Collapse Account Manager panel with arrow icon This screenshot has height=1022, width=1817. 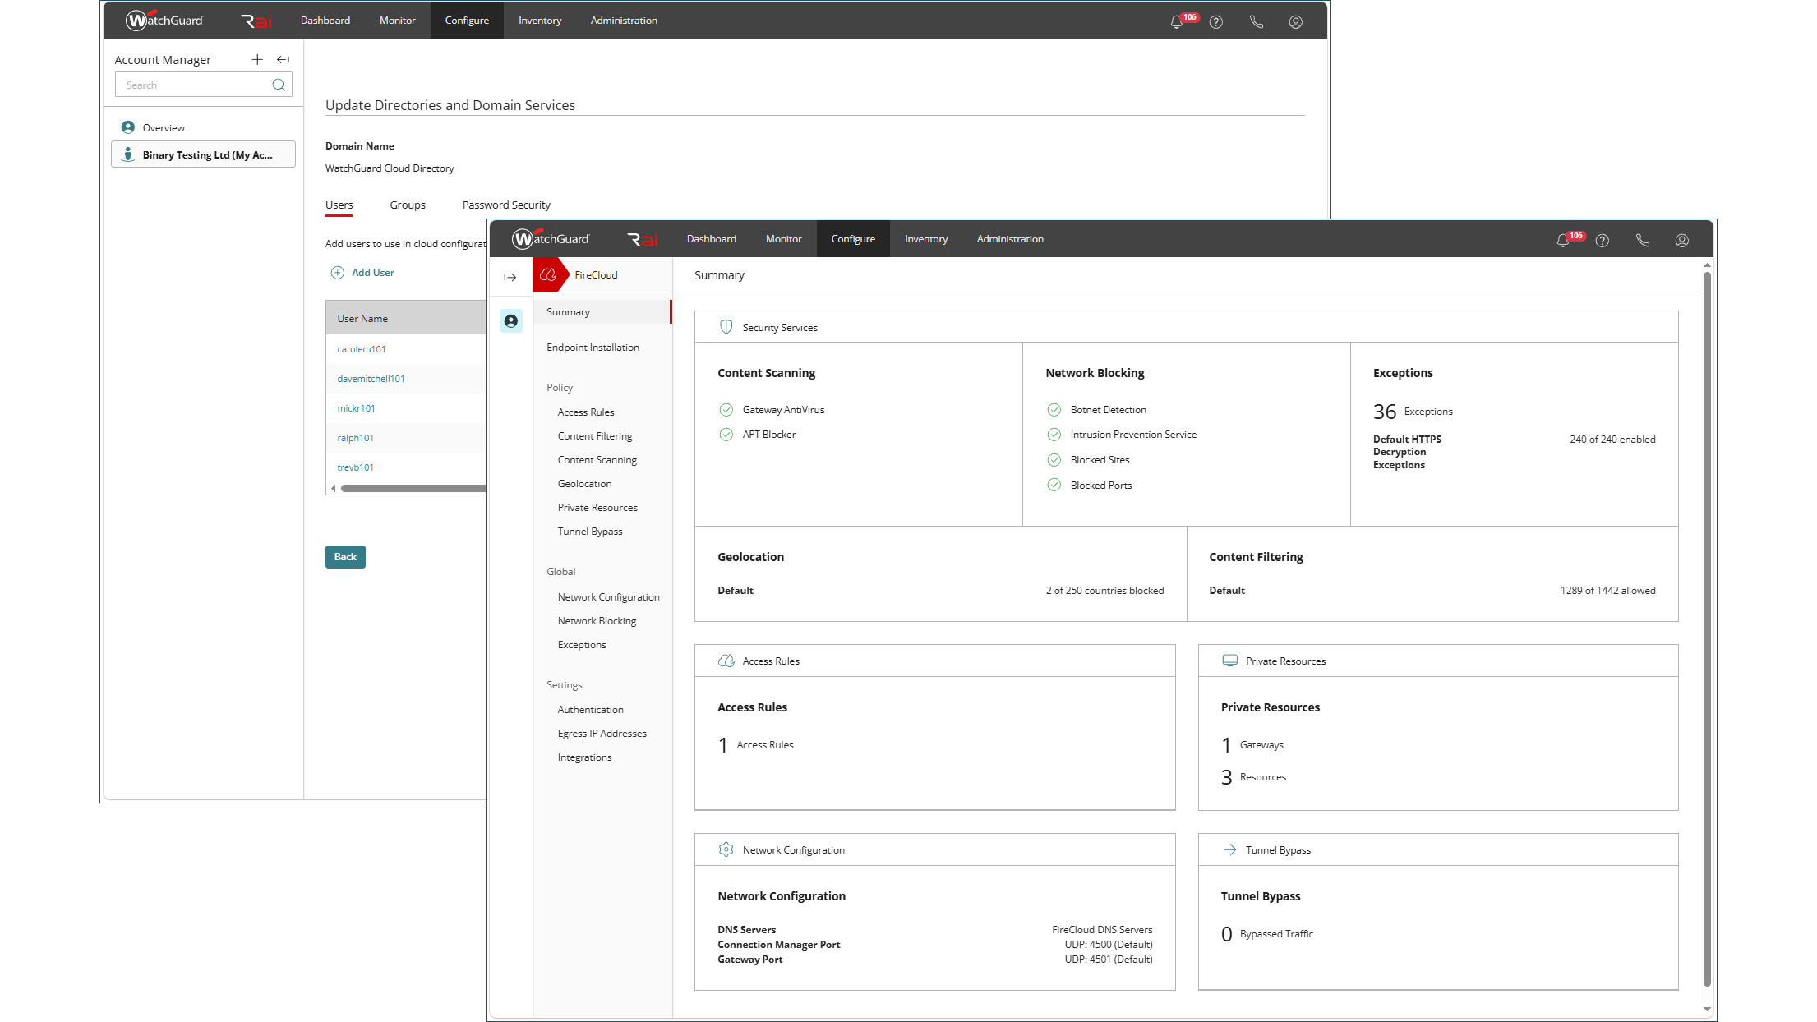[x=283, y=59]
